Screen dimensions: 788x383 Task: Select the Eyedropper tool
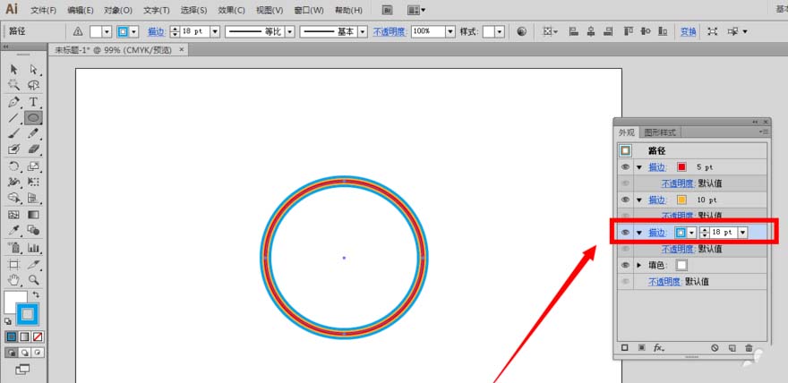pos(14,230)
